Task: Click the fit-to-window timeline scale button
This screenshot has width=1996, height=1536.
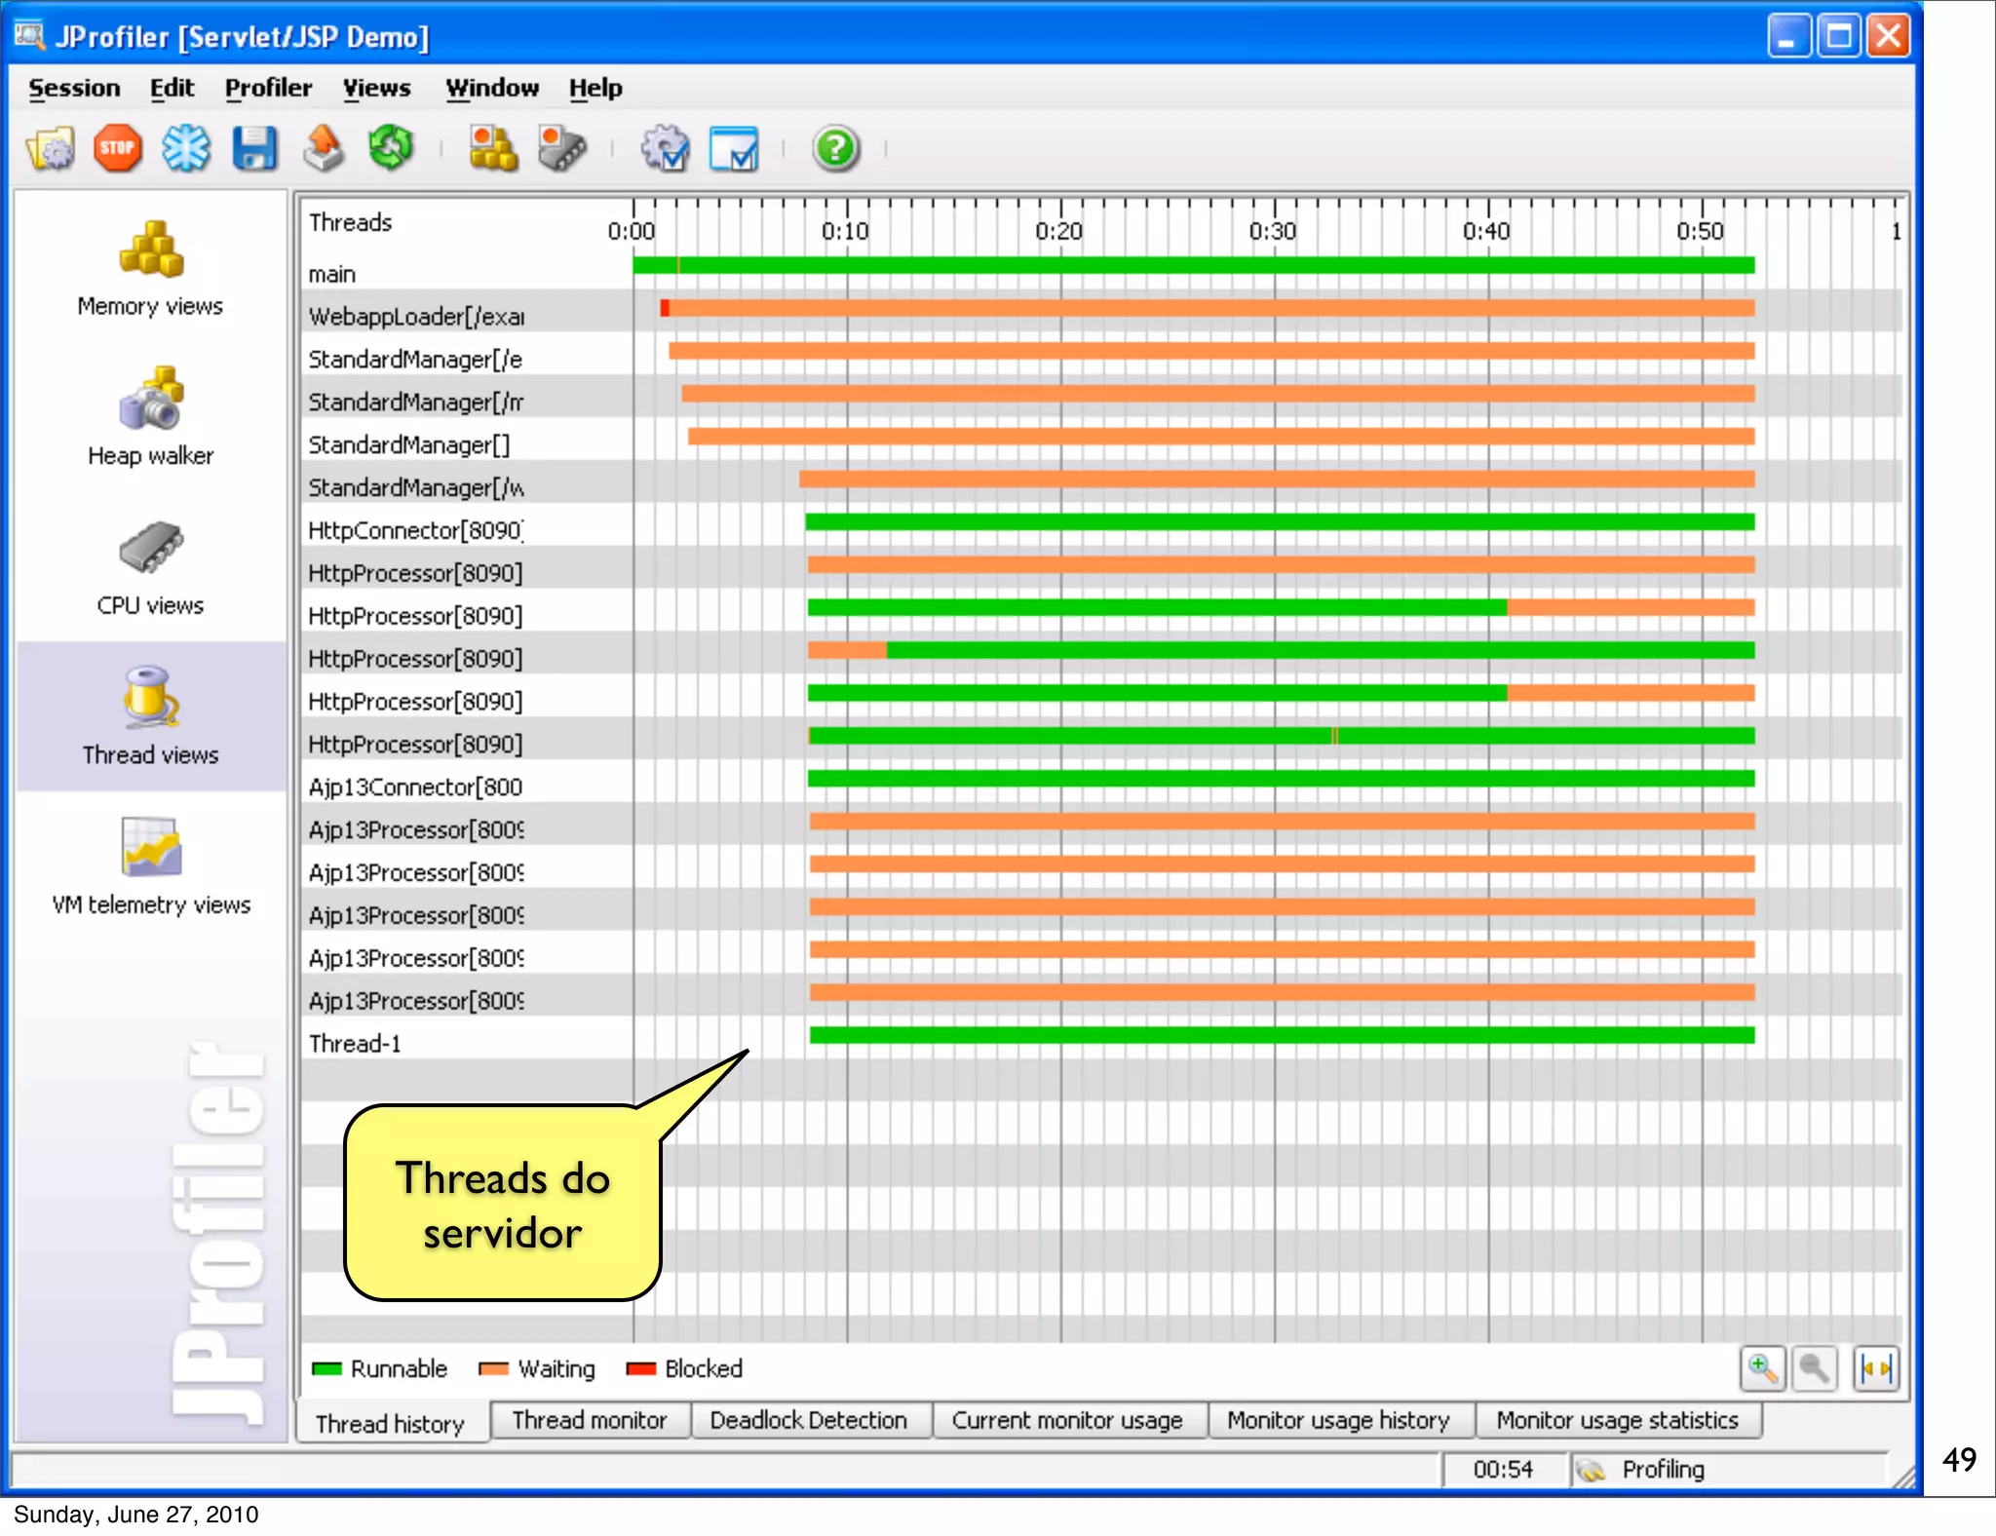Action: (1875, 1369)
